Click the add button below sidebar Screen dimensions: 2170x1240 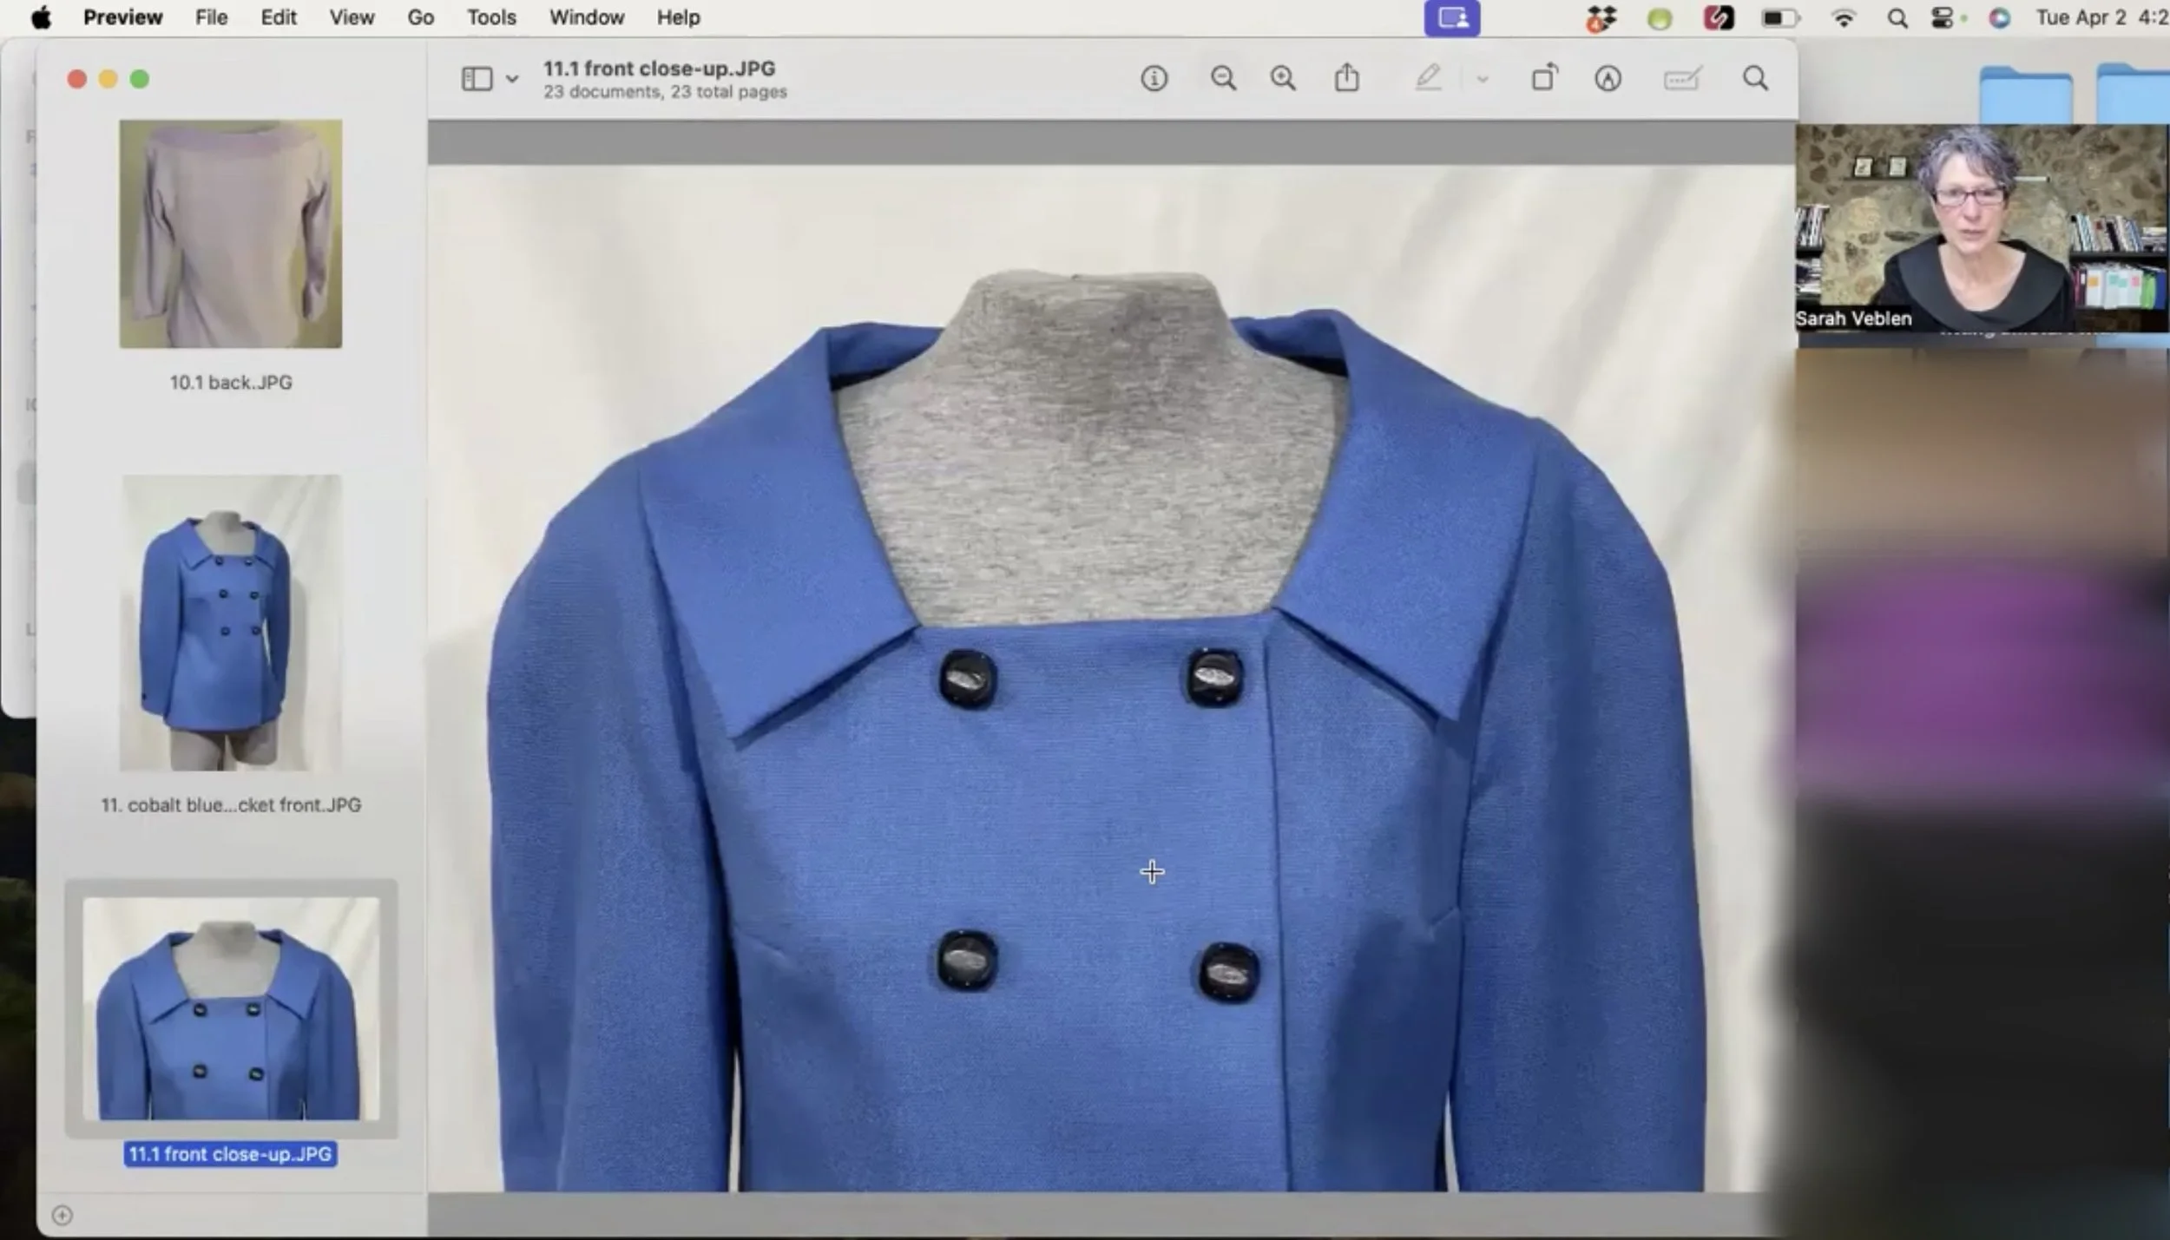62,1215
